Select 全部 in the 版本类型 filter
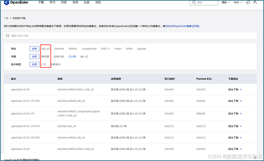The height and width of the screenshot is (161, 264). (35, 64)
